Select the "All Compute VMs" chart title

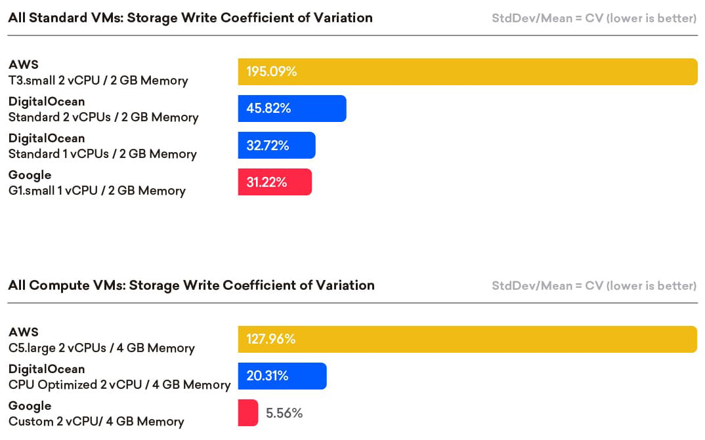click(x=191, y=285)
